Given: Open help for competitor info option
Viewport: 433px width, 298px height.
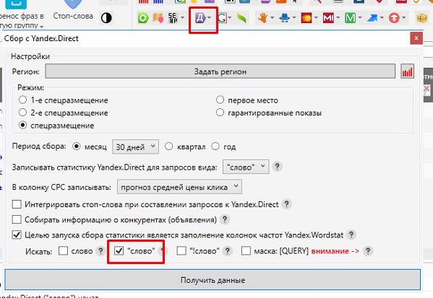Looking at the screenshot, I should 225,219.
